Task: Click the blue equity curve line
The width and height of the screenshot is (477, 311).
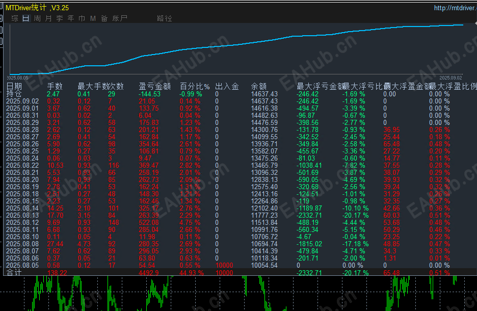Action: (x=236, y=45)
